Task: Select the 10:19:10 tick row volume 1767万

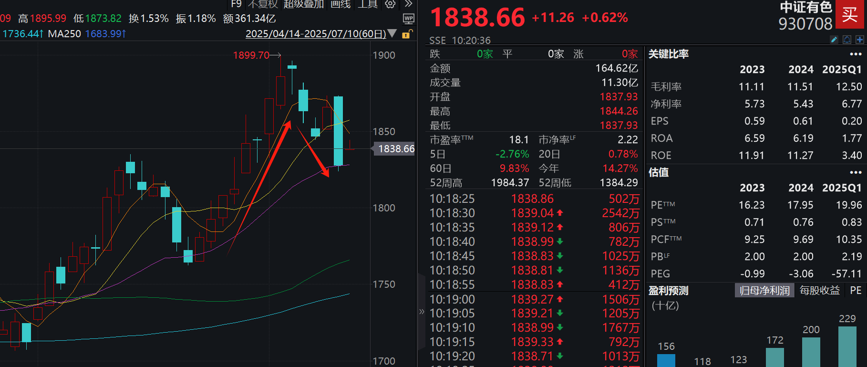Action: point(620,327)
